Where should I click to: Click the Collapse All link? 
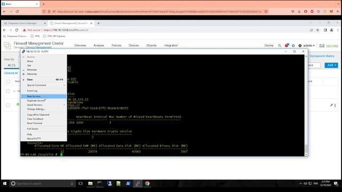(x=11, y=73)
